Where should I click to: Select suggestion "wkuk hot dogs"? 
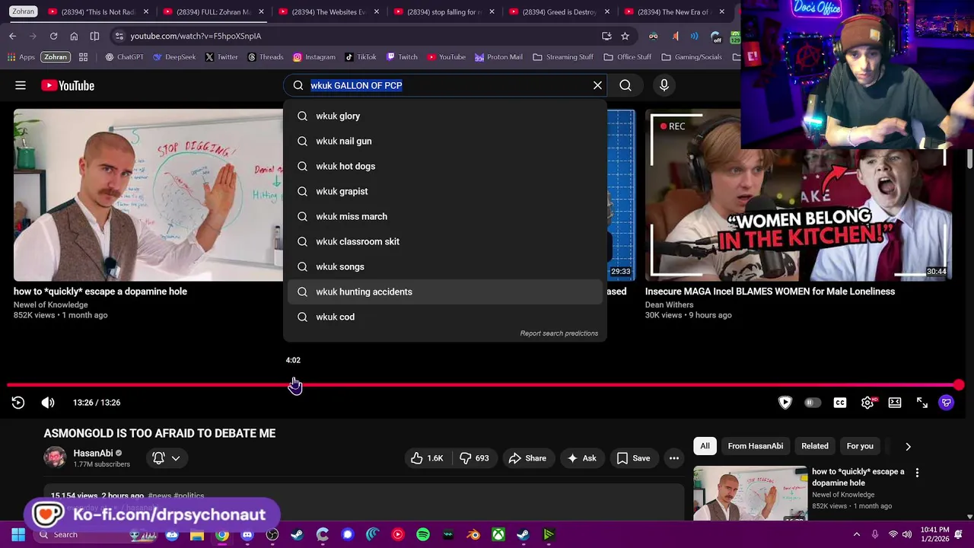445,166
